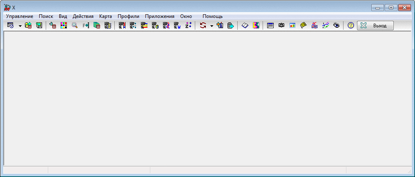Click the yellow question mark help icon
The height and width of the screenshot is (177, 415).
(x=351, y=26)
